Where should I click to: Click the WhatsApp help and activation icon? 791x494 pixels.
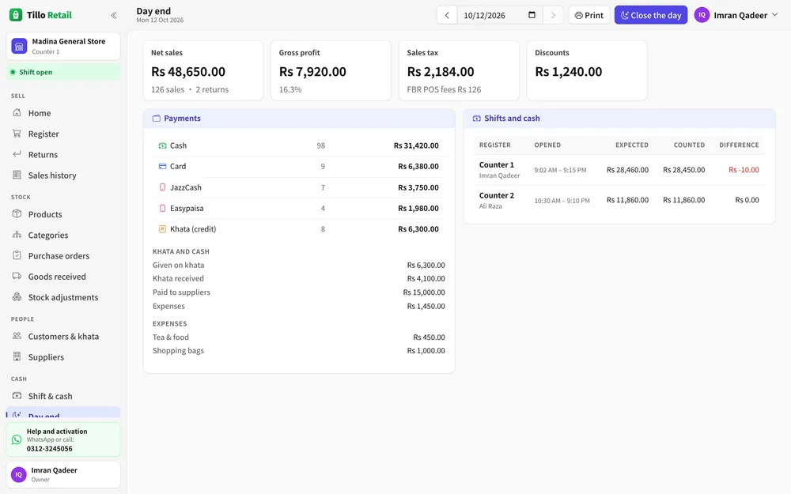point(17,439)
